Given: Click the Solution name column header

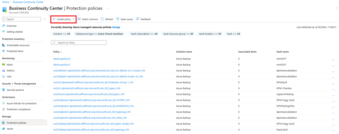Looking at the screenshot, I should click(184, 52).
